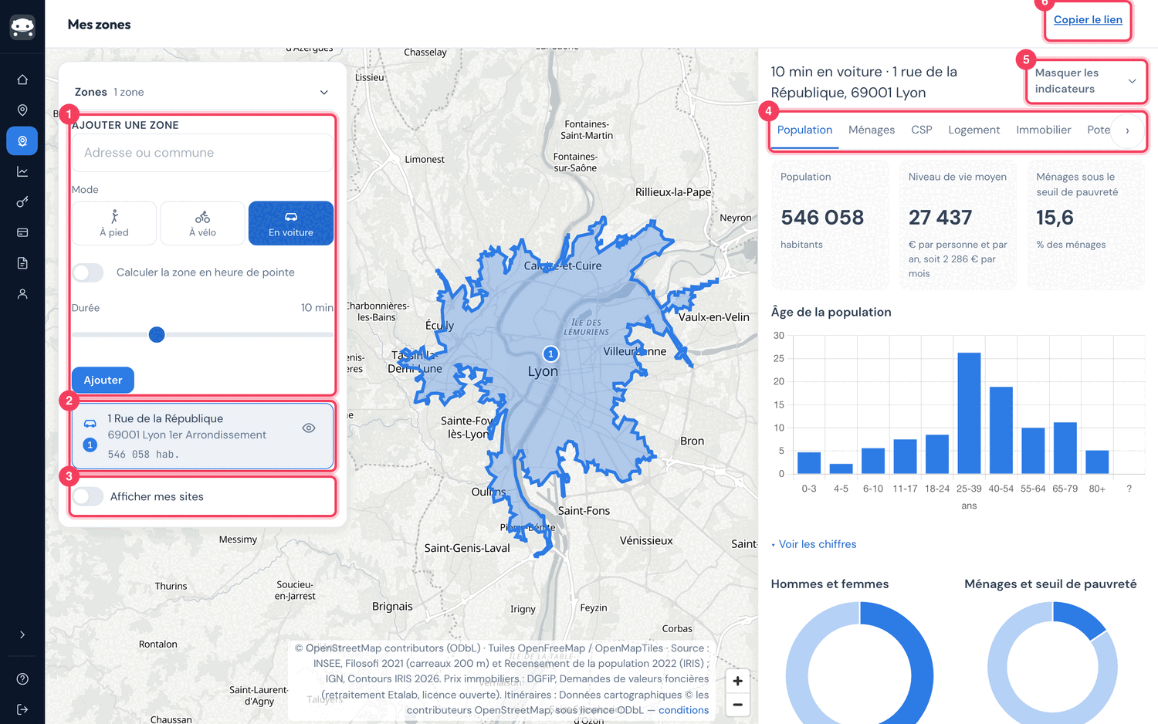Select the 1 Rue de la République zone card
The height and width of the screenshot is (724, 1158).
[x=203, y=436]
